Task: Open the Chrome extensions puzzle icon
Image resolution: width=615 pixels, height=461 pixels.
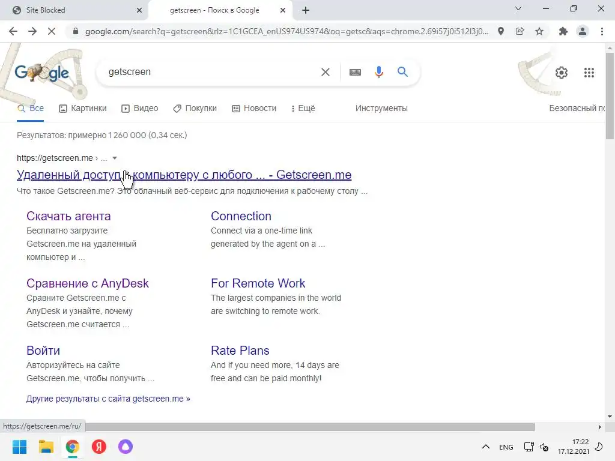Action: click(x=563, y=31)
